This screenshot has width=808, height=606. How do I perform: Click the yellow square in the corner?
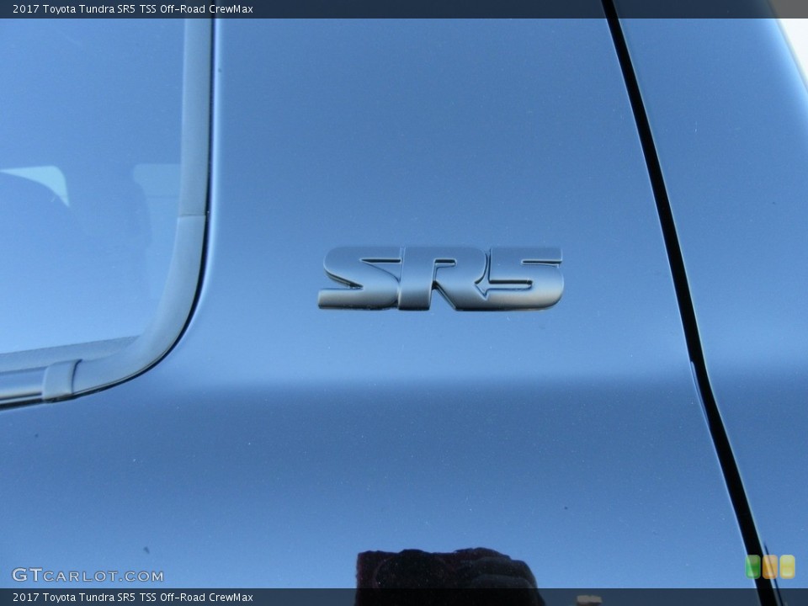[x=788, y=566]
